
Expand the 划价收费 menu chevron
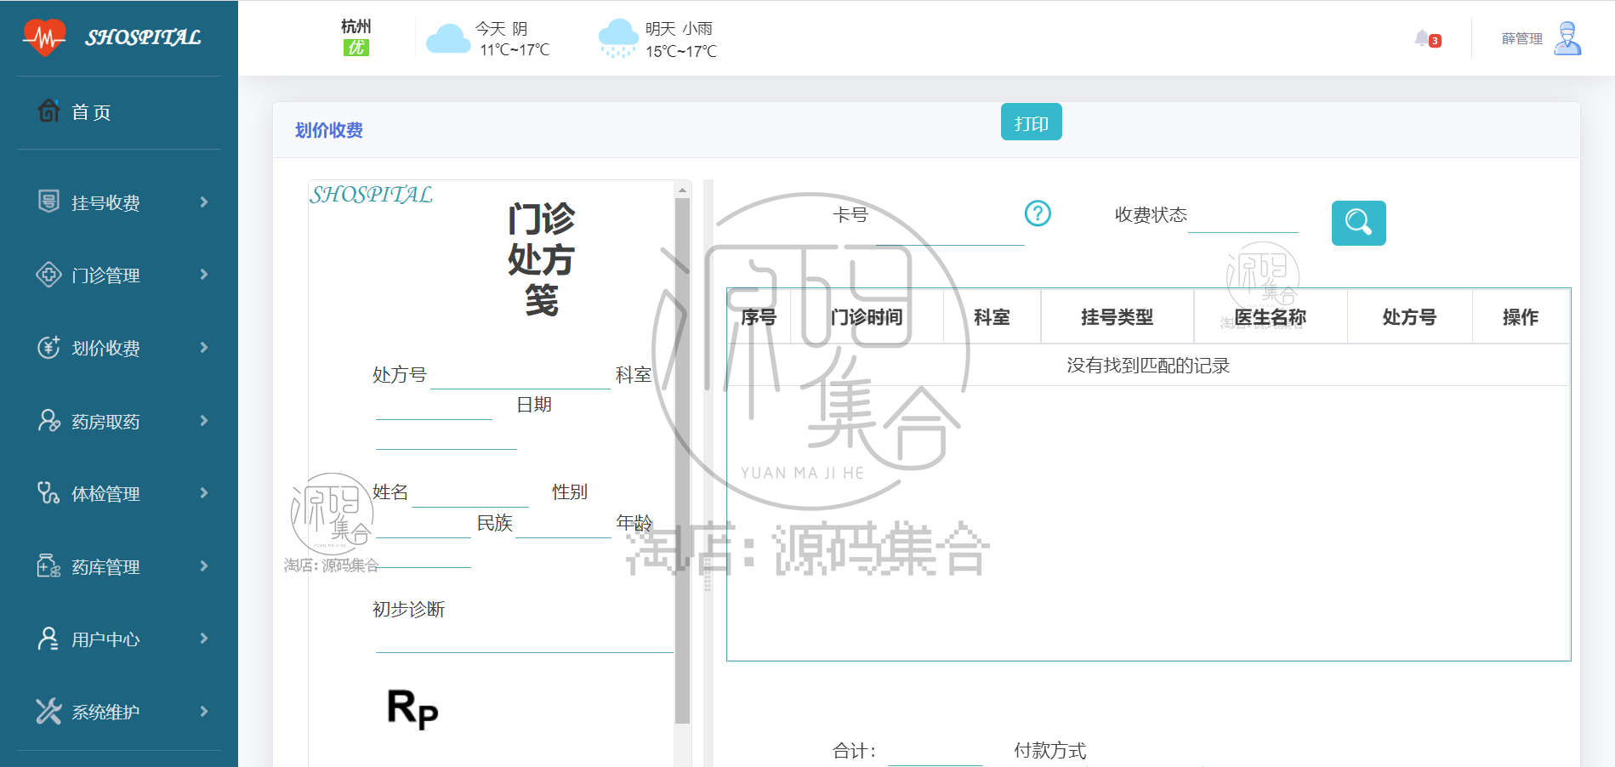coord(204,347)
